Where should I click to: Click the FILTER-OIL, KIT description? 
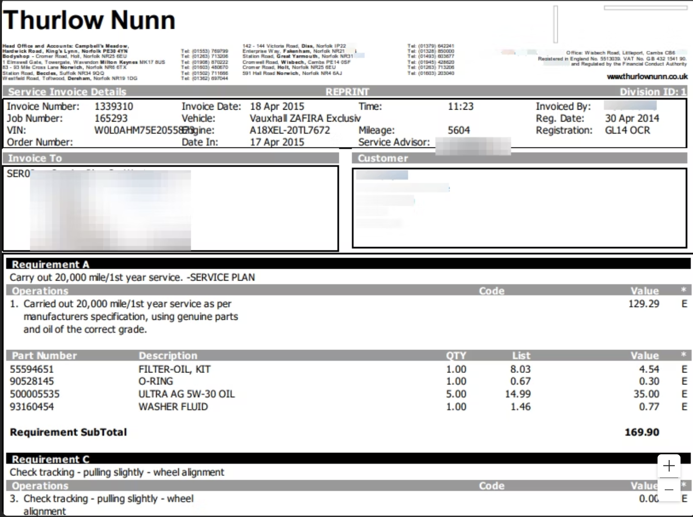click(x=174, y=369)
